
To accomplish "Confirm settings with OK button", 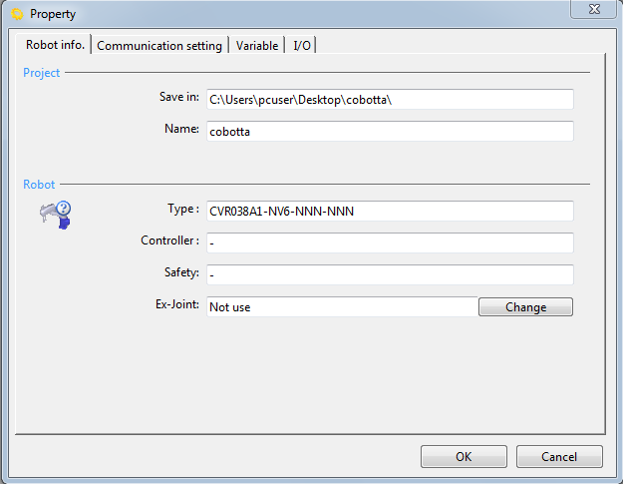I will [464, 456].
